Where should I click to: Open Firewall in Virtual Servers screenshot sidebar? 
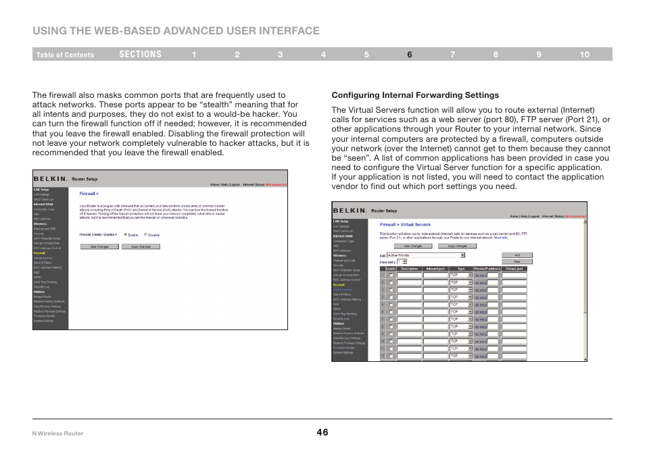(x=339, y=285)
